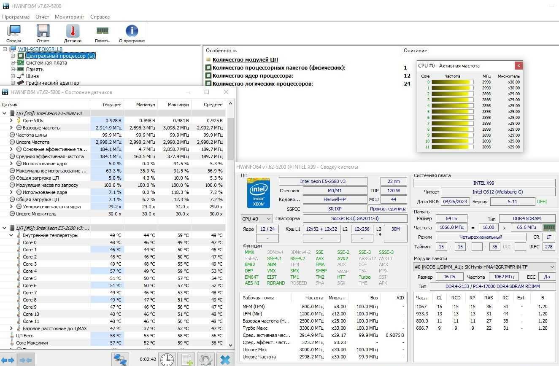Click the green memory module icon beside 66.6 МГц
This screenshot has height=366, width=559.
click(549, 227)
